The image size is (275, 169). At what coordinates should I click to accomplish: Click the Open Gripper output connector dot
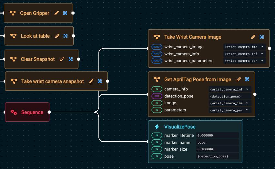coord(73,13)
